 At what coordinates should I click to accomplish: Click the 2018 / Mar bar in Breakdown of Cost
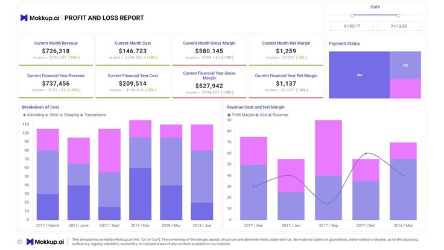[x=171, y=172]
